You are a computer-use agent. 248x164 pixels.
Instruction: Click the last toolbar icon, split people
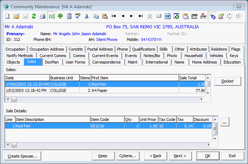(239, 16)
